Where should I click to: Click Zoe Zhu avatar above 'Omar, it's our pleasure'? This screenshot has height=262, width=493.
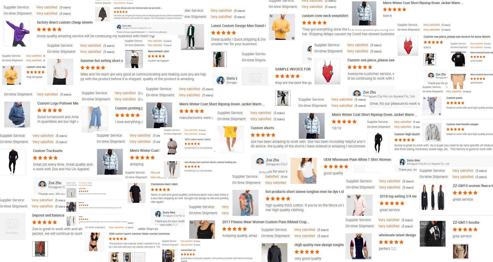357,93
